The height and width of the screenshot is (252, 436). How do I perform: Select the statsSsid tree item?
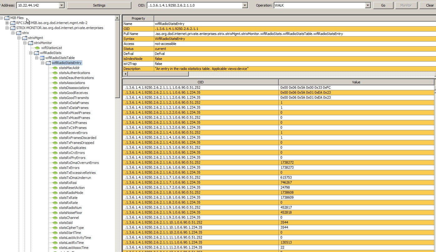coord(66,223)
